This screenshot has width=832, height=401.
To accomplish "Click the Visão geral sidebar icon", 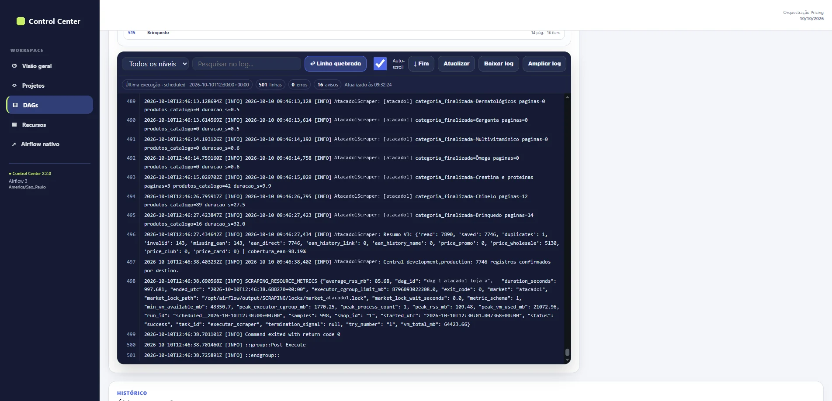I will [14, 66].
